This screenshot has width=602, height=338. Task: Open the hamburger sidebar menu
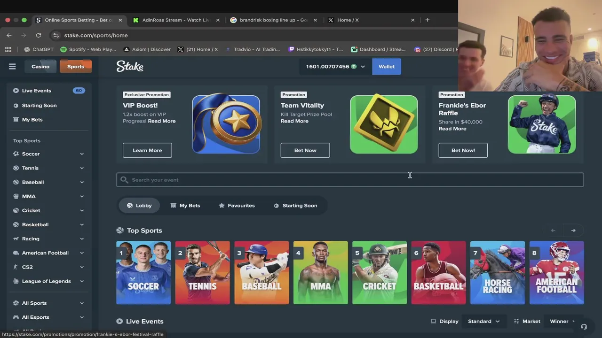(x=12, y=67)
